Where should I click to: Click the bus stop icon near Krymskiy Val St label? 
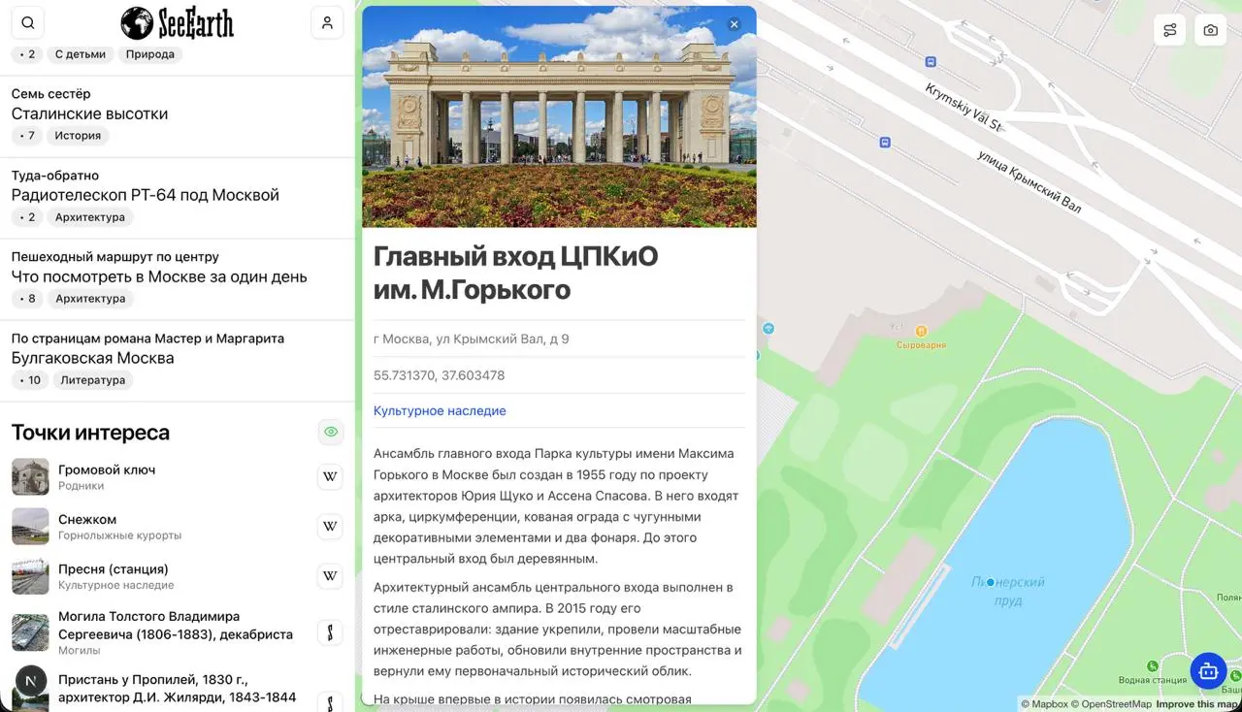pyautogui.click(x=931, y=62)
